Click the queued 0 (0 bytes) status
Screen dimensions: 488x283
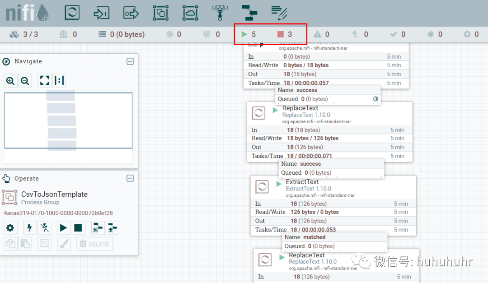(122, 34)
